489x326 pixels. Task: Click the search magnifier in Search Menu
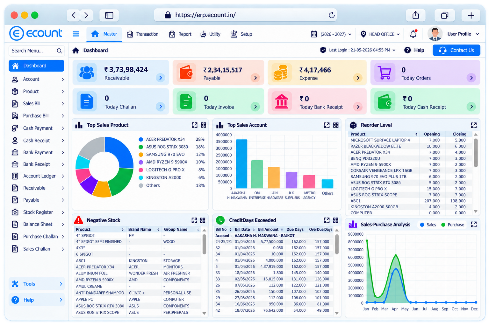(x=59, y=51)
